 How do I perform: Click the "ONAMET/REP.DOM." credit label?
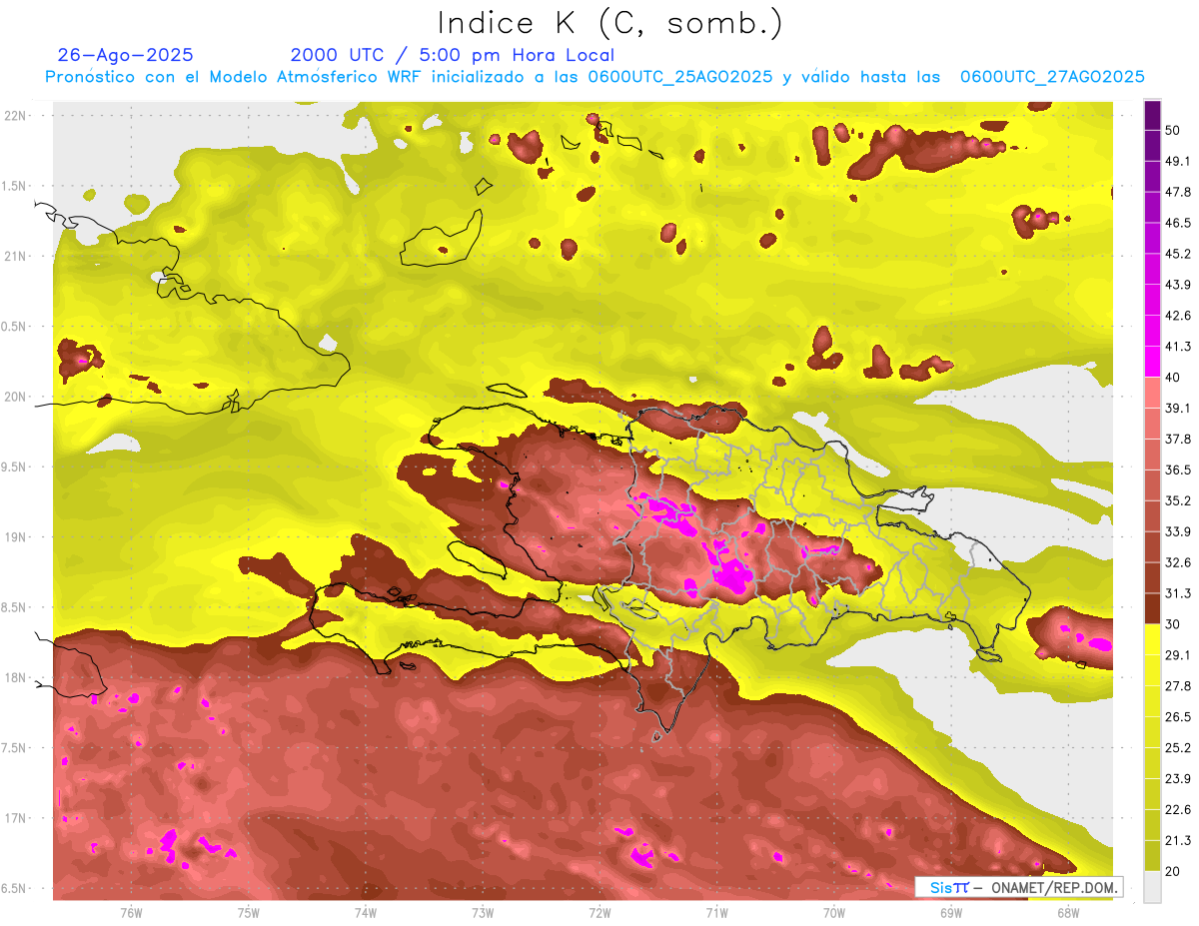[x=1054, y=887]
